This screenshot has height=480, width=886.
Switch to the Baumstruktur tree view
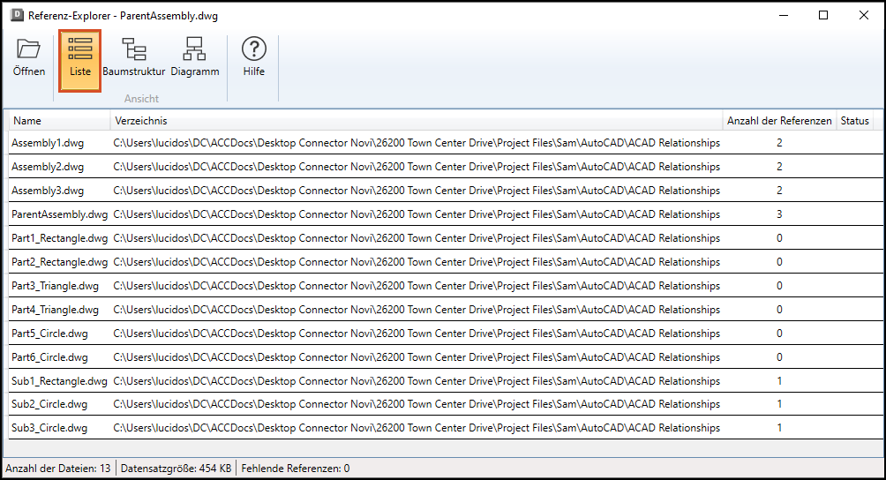coord(134,59)
